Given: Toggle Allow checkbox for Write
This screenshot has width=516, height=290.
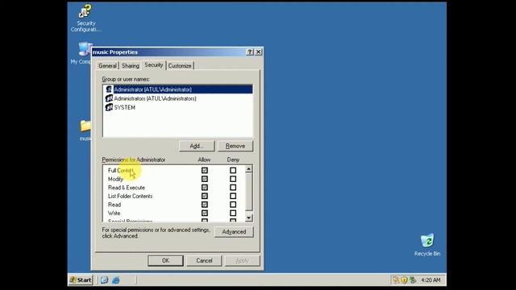Looking at the screenshot, I should (205, 213).
